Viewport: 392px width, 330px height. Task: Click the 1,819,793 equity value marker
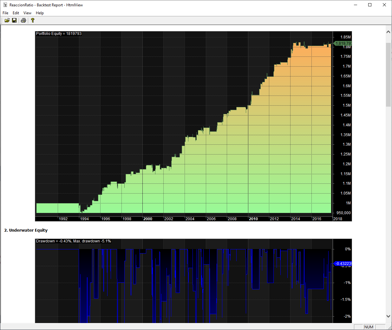[x=343, y=43]
